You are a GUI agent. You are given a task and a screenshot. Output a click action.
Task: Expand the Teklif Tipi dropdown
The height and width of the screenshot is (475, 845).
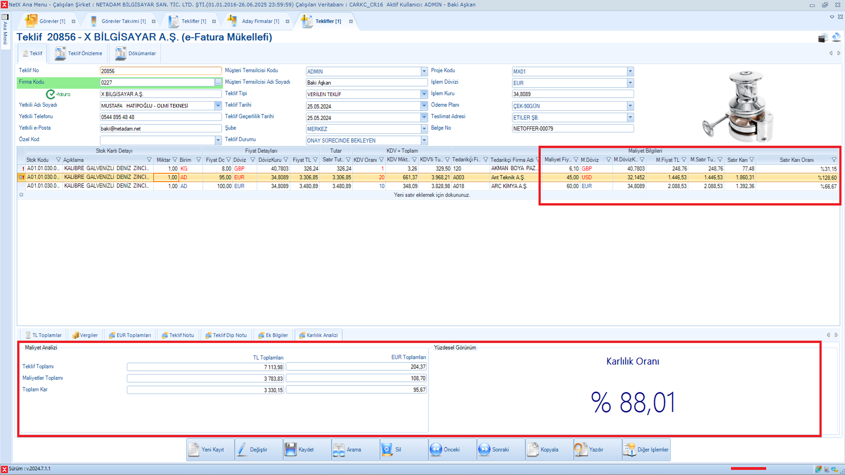pos(424,94)
